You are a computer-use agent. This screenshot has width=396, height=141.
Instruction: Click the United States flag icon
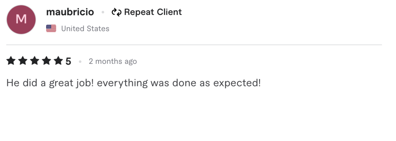51,28
